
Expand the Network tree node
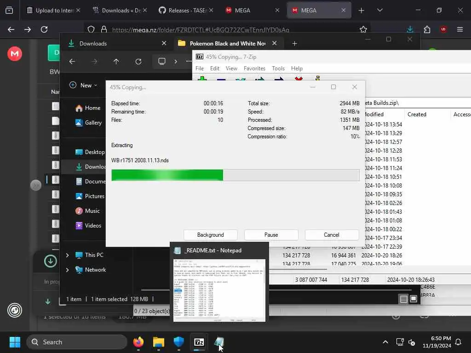point(67,270)
